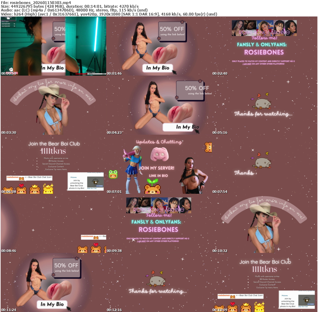
Task: Select the thumbnail at timestamp 00:08:46
Action: click(x=53, y=224)
